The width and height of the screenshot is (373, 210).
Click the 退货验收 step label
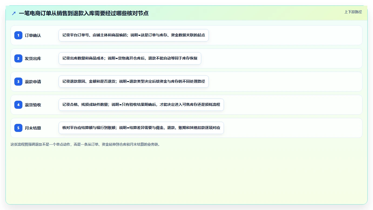coord(33,105)
